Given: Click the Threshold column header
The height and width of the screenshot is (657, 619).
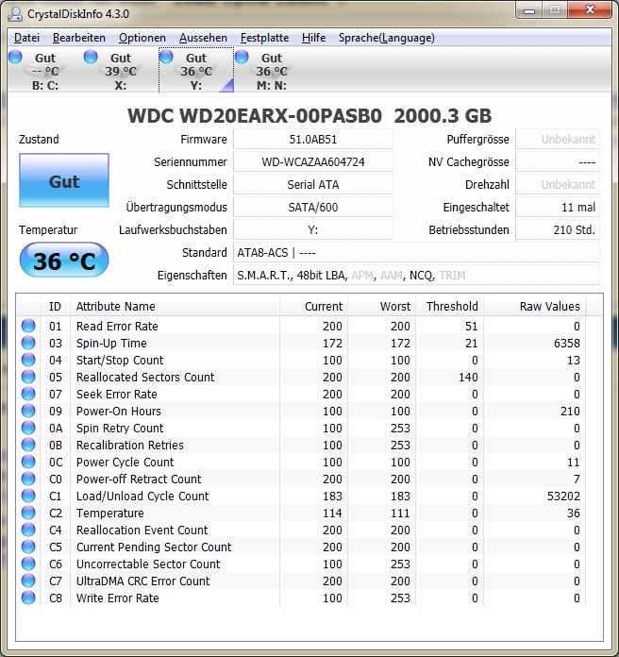Looking at the screenshot, I should tap(449, 306).
